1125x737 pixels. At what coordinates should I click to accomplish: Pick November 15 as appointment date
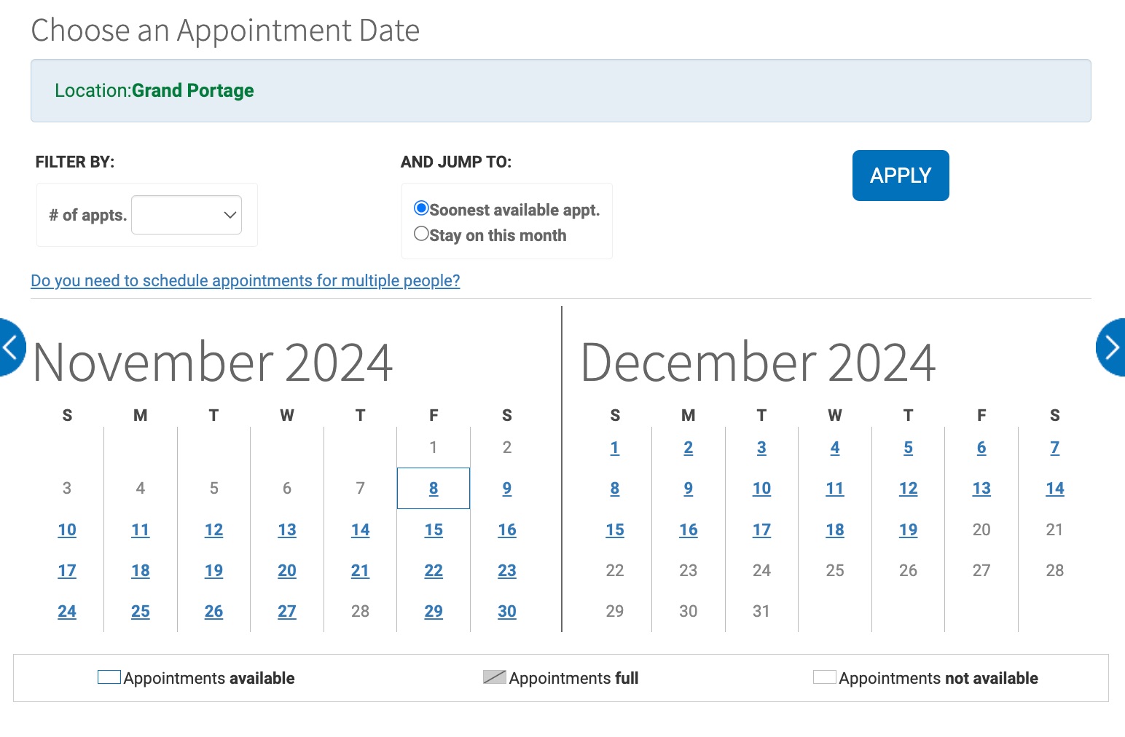(x=433, y=529)
